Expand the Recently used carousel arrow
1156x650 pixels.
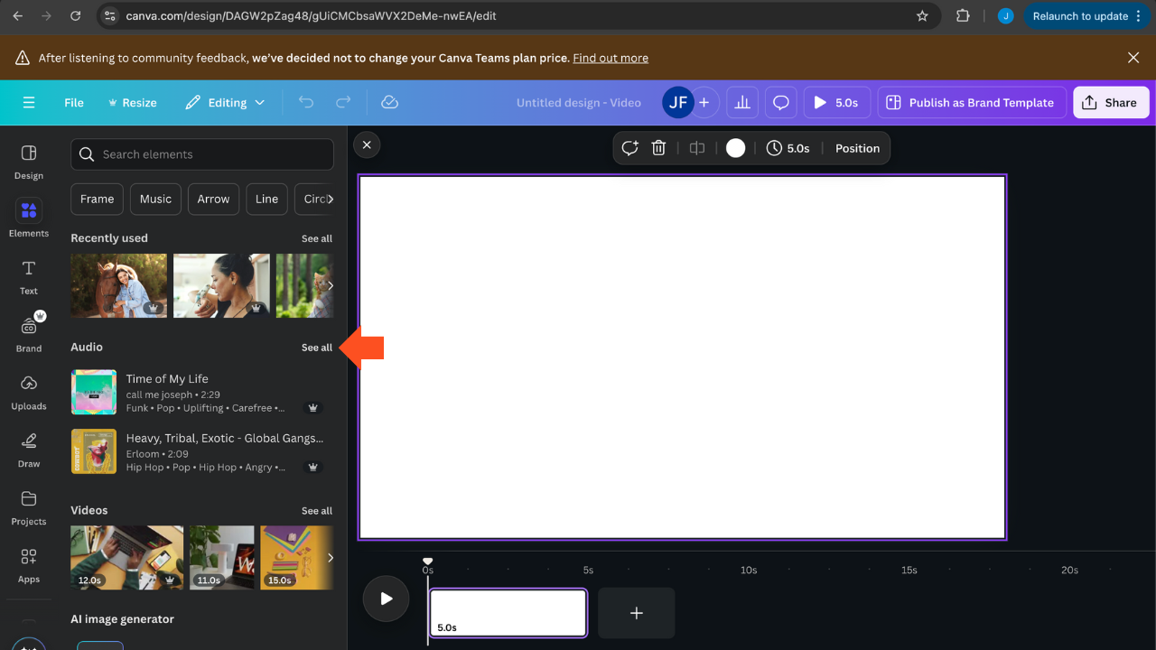pos(329,285)
